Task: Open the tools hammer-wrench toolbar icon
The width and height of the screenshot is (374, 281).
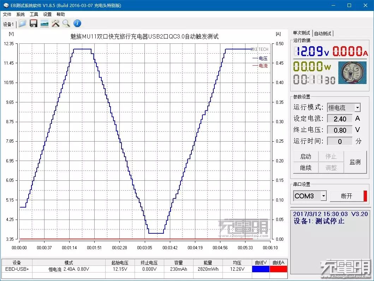Action: tap(55, 23)
